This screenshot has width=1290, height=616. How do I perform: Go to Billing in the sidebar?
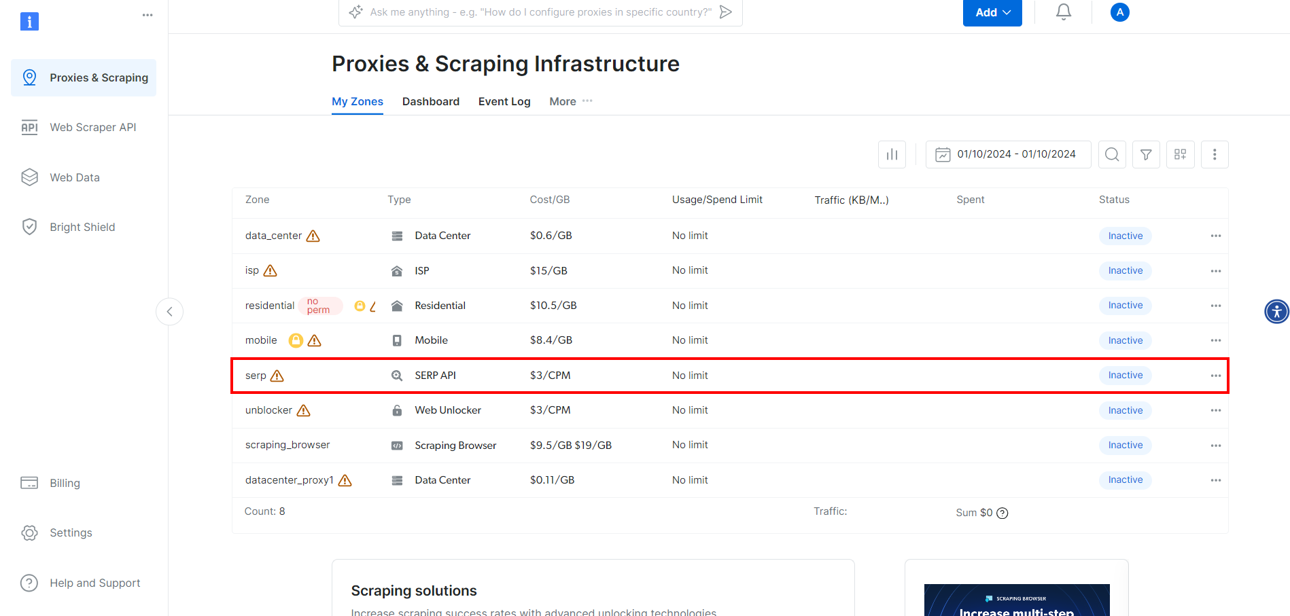65,483
